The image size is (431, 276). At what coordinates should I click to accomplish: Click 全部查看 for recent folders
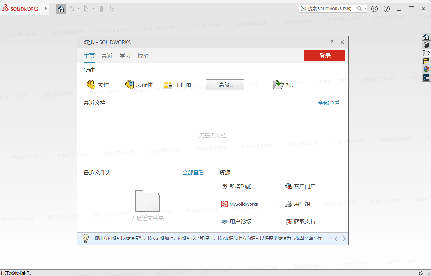pos(193,173)
